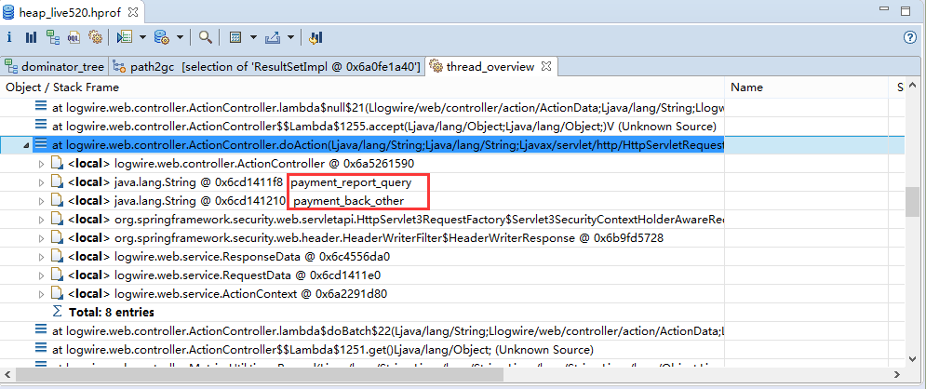Open the Histogram view icon
The width and height of the screenshot is (926, 389).
coord(32,38)
